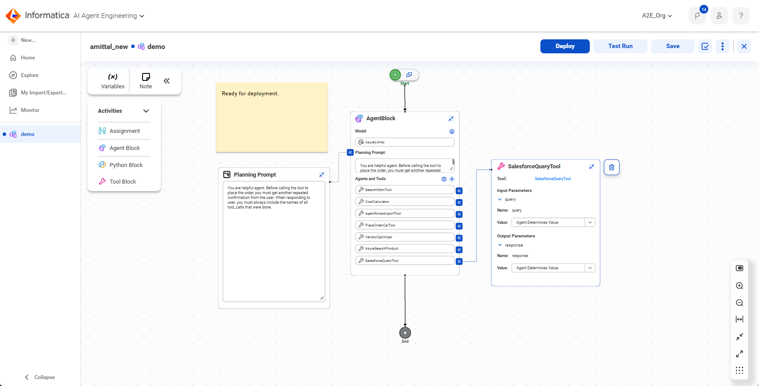Close the demo editor with X
This screenshot has width=759, height=386.
click(x=744, y=46)
